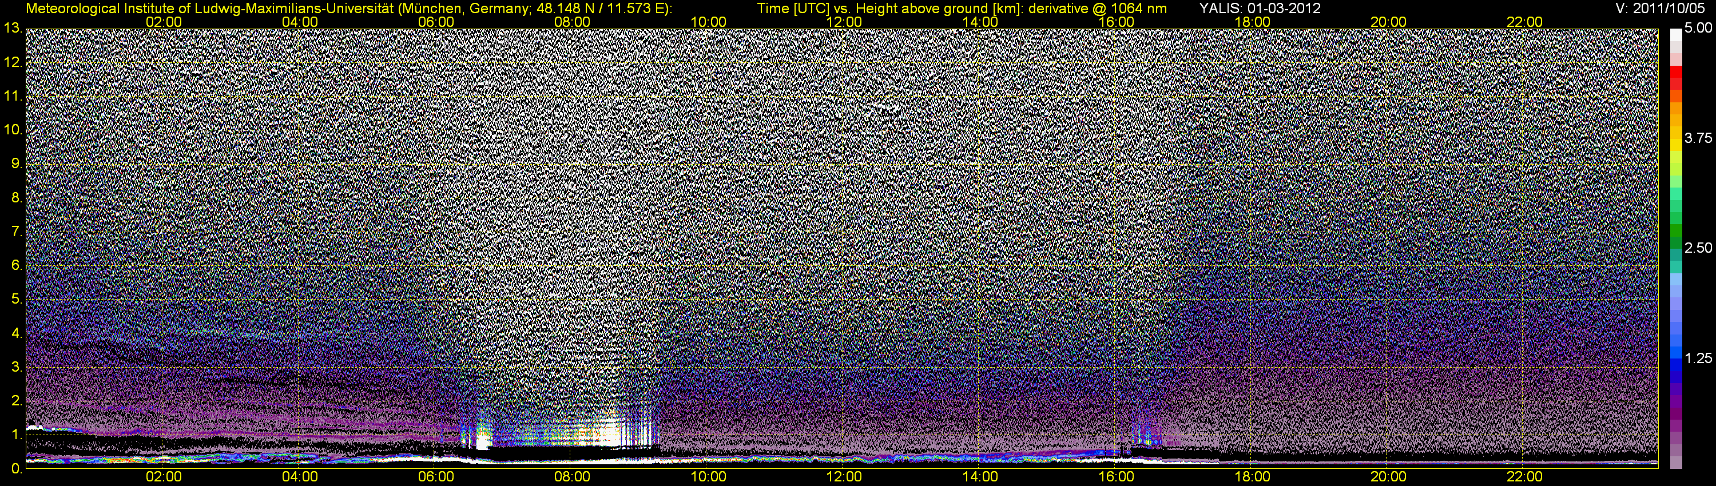Click the 3.75 colorbar value label
The image size is (1716, 486).
click(x=1698, y=138)
